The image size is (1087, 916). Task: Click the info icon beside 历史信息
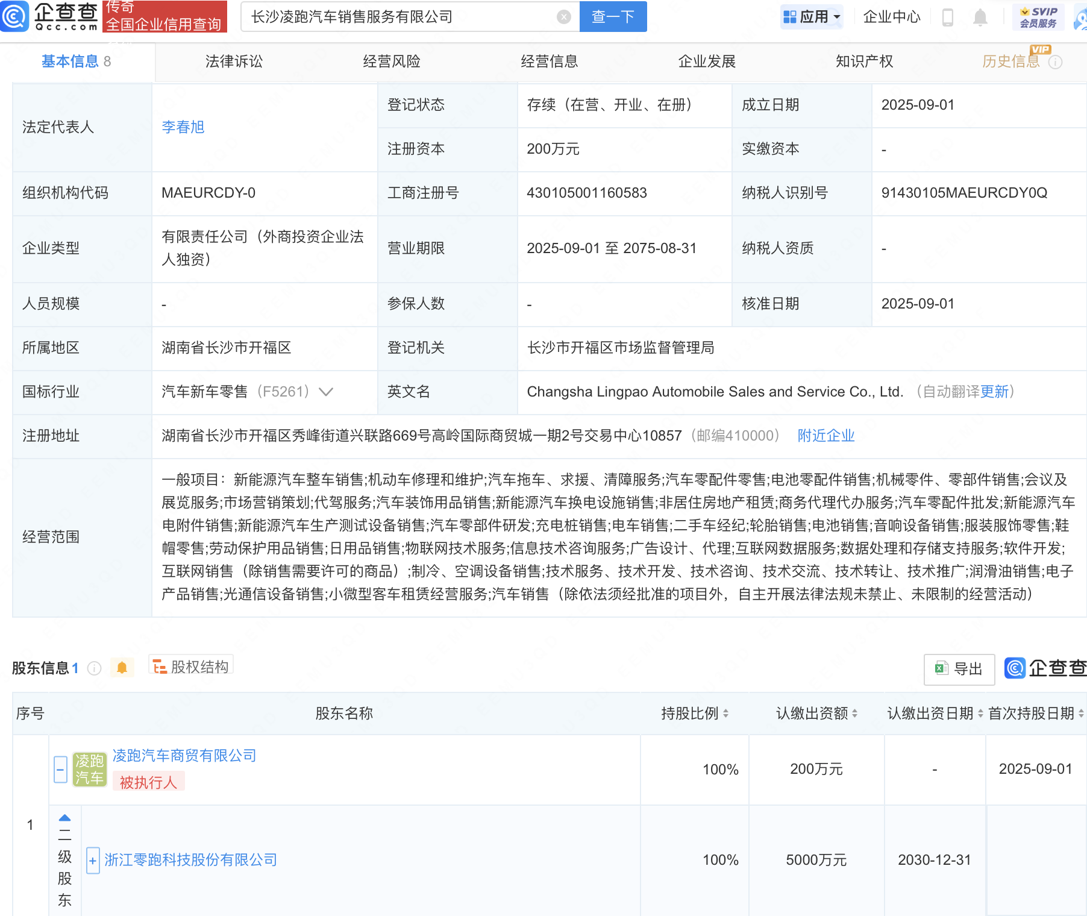[1055, 62]
